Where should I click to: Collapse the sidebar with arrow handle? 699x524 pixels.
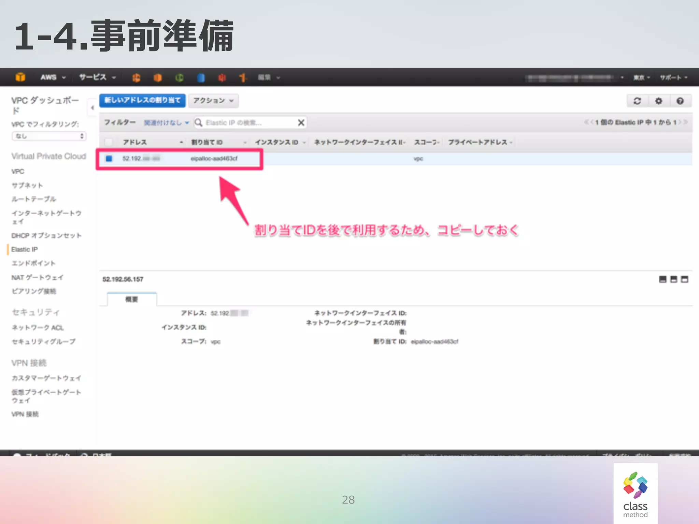[x=92, y=108]
